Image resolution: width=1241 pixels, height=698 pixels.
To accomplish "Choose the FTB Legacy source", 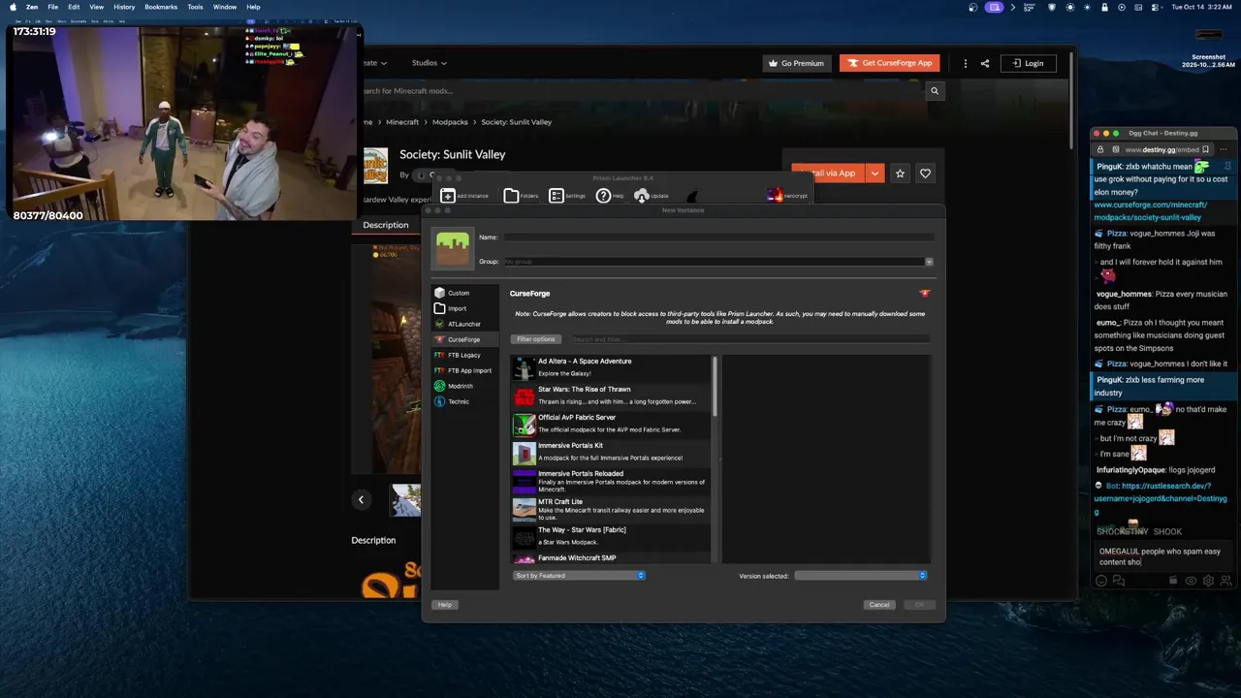I will (464, 355).
